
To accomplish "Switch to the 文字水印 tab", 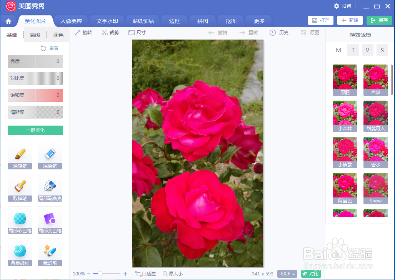I will [x=107, y=21].
